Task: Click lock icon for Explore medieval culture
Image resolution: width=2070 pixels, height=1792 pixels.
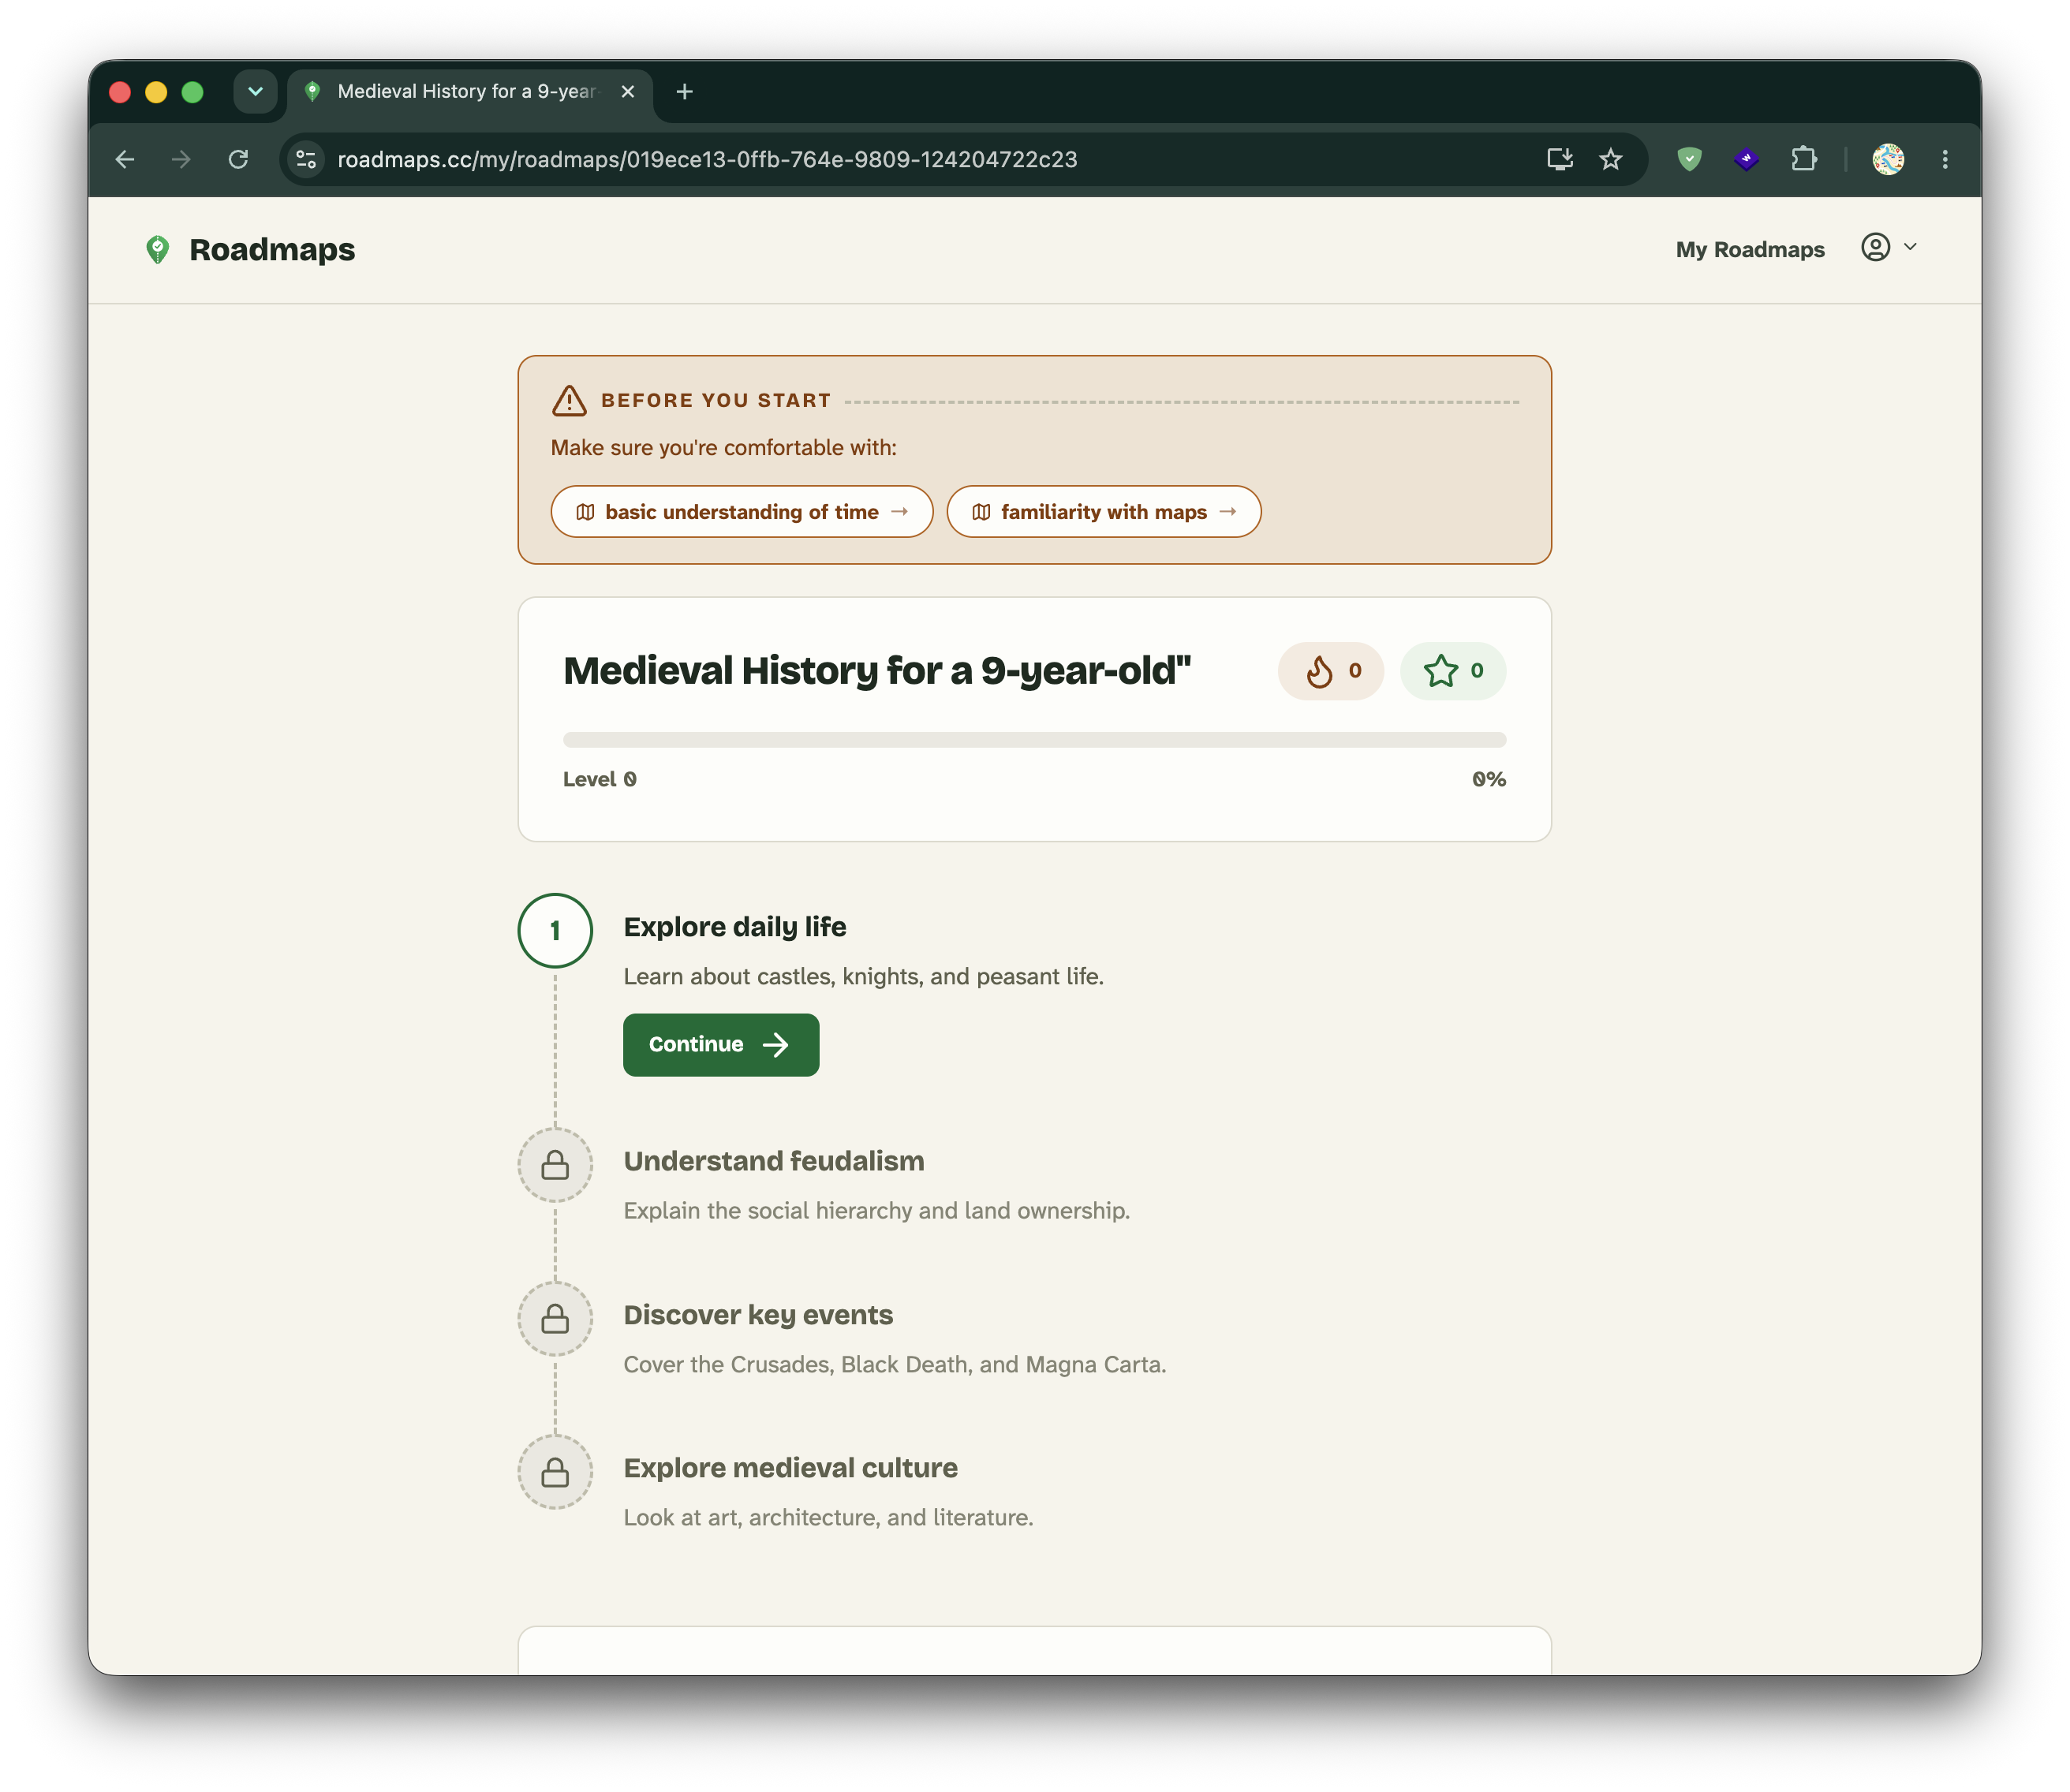Action: coord(555,1472)
